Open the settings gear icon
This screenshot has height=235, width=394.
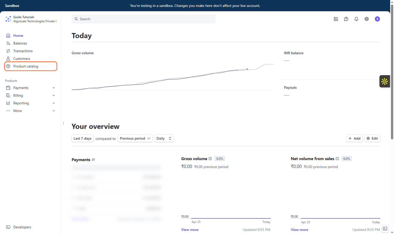coord(366,19)
